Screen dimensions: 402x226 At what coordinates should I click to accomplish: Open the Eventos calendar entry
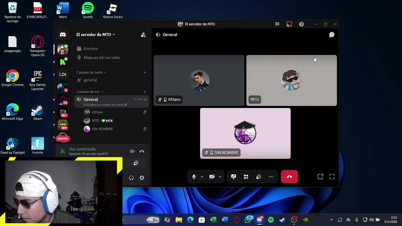(x=111, y=49)
